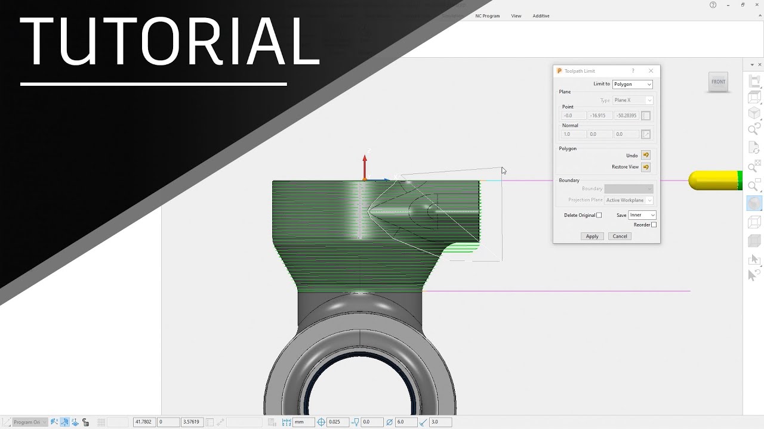764x429 pixels.
Task: Open the Limit to Polygon dropdown
Action: [632, 84]
